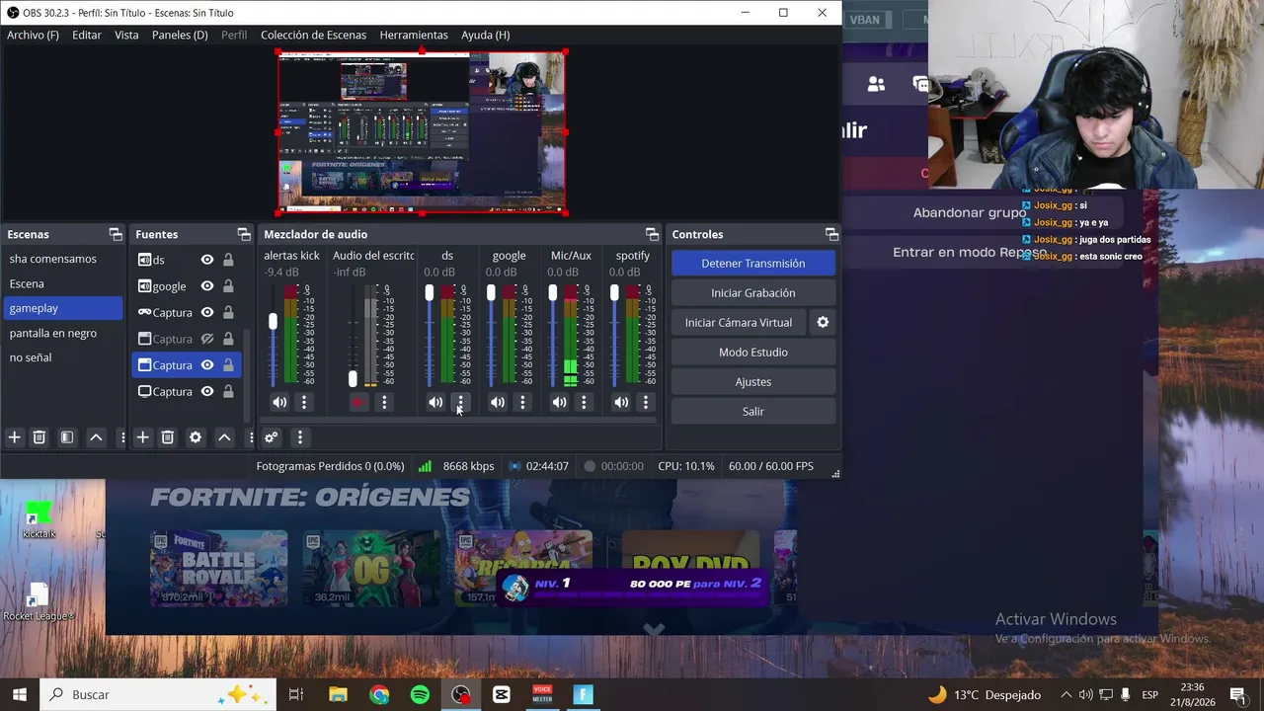This screenshot has width=1264, height=711.
Task: Click the alertas kick volume fader handle
Action: (x=274, y=322)
